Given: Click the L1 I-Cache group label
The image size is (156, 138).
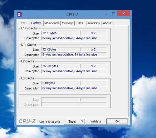Looking at the screenshot, I should coord(28,45).
